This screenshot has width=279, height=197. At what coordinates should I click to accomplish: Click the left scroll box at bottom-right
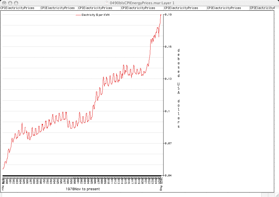tap(264, 194)
